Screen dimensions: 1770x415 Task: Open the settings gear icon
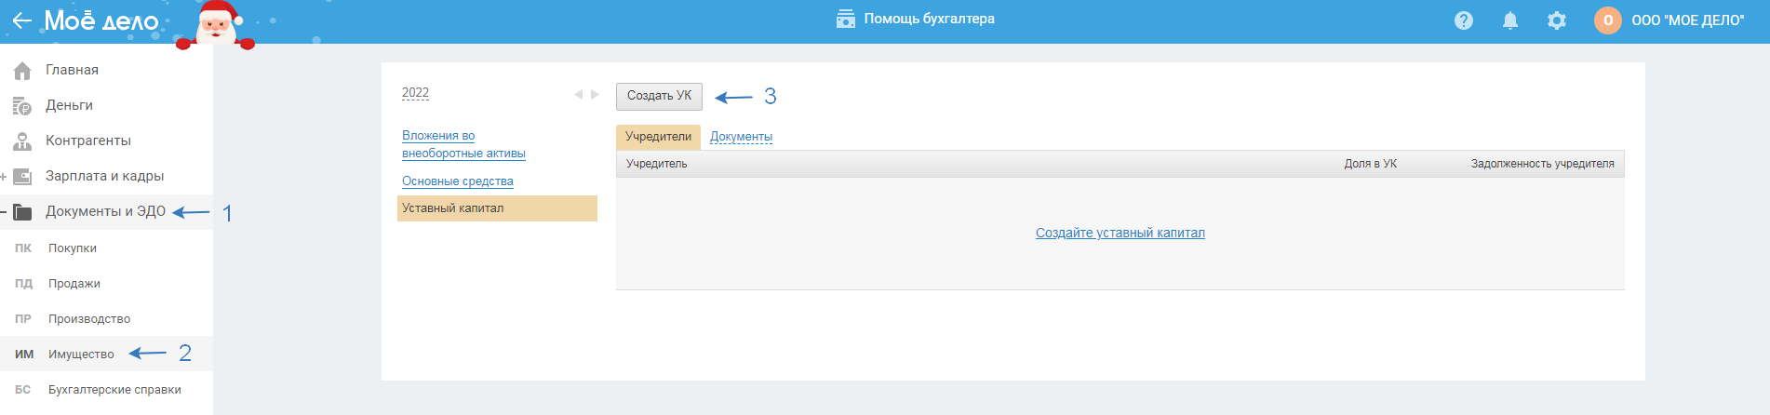1557,20
